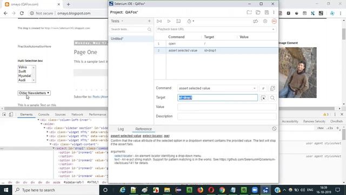Reload the omayo page
The height and width of the screenshot is (195, 346).
click(x=22, y=13)
